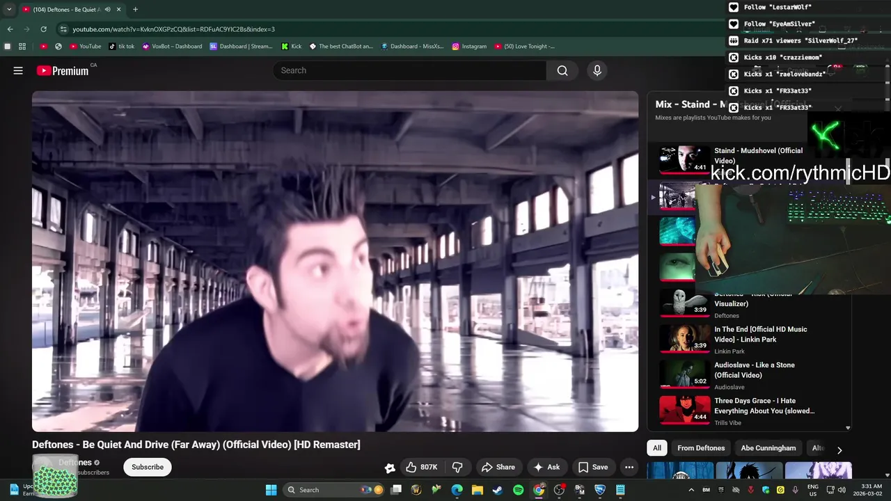Open the Kick bookmark
The height and width of the screenshot is (501, 891).
click(x=291, y=47)
